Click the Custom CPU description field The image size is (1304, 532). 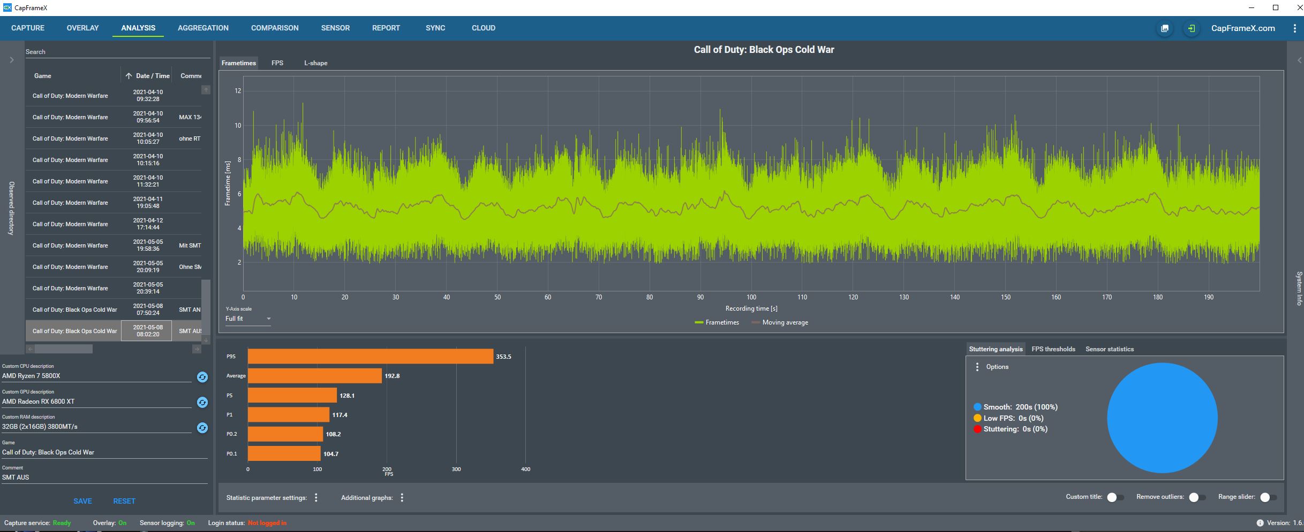coord(96,376)
